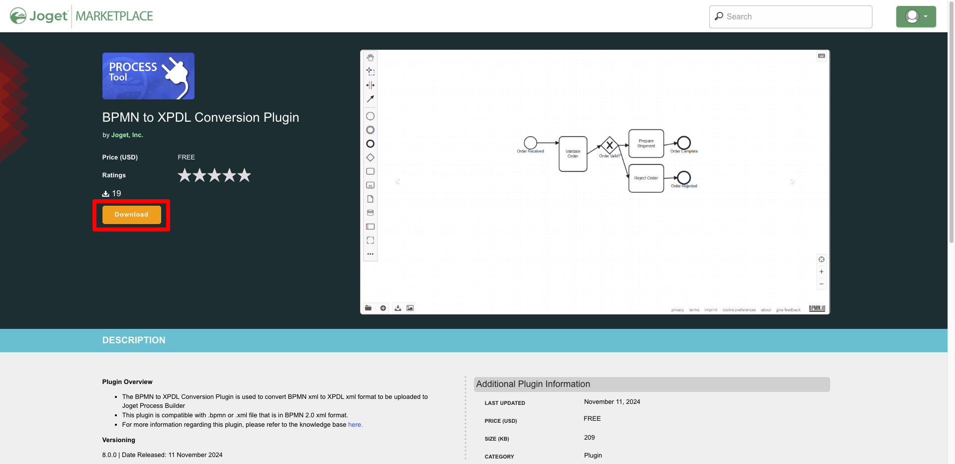Image resolution: width=955 pixels, height=464 pixels.
Task: Follow the knowledge base 'here.' link
Action: [355, 425]
